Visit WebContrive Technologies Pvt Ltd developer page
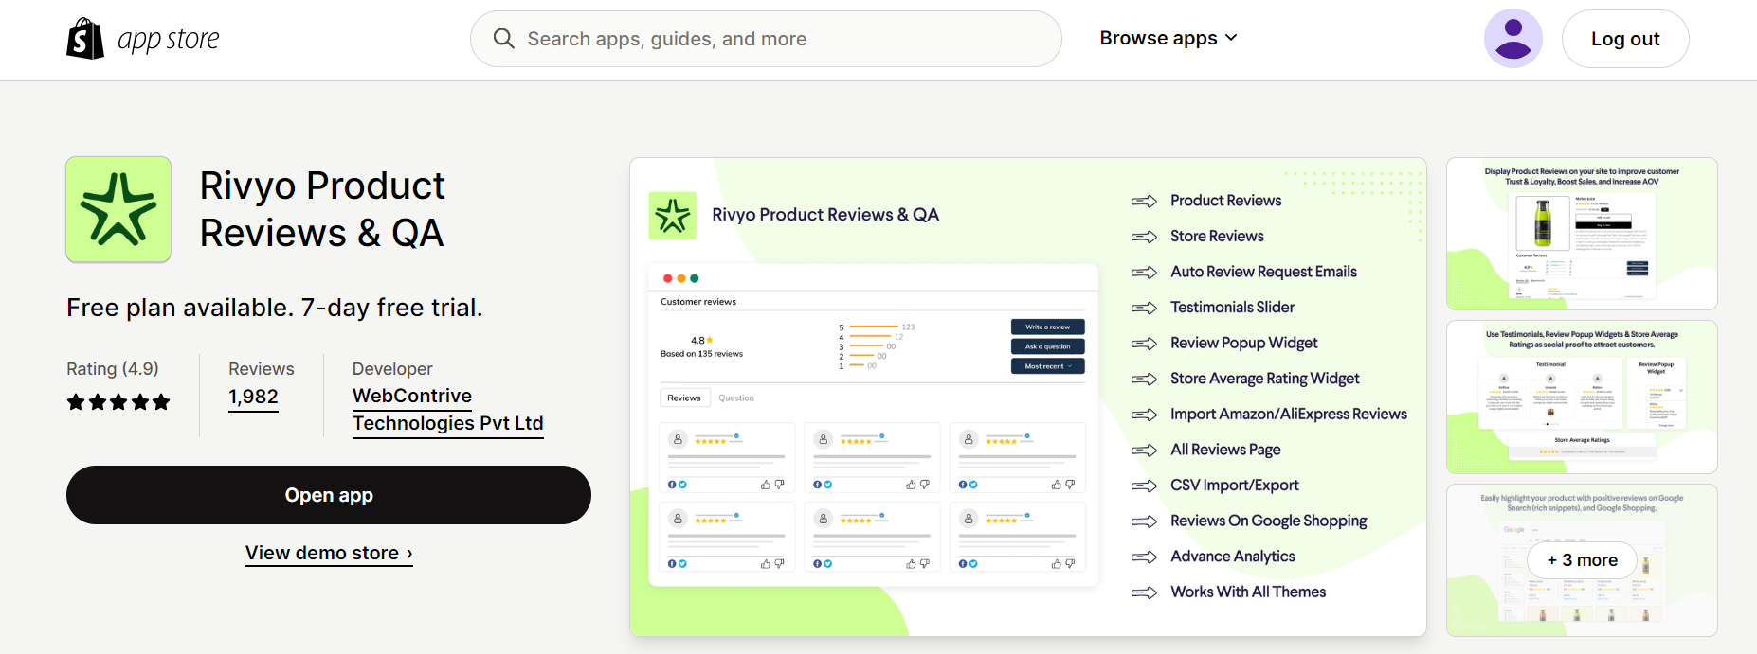 448,410
